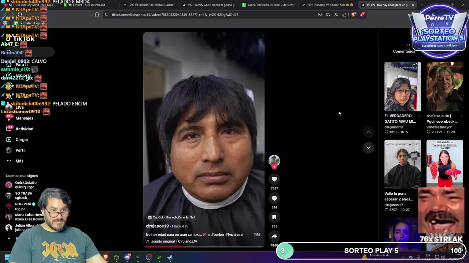Click 'sonido original - Cirujanos.19' sound link
The image size is (469, 263).
pyautogui.click(x=174, y=241)
